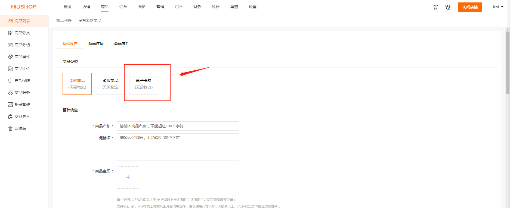Image resolution: width=510 pixels, height=208 pixels.
Task: Open the 概况 top menu
Action: 68,7
